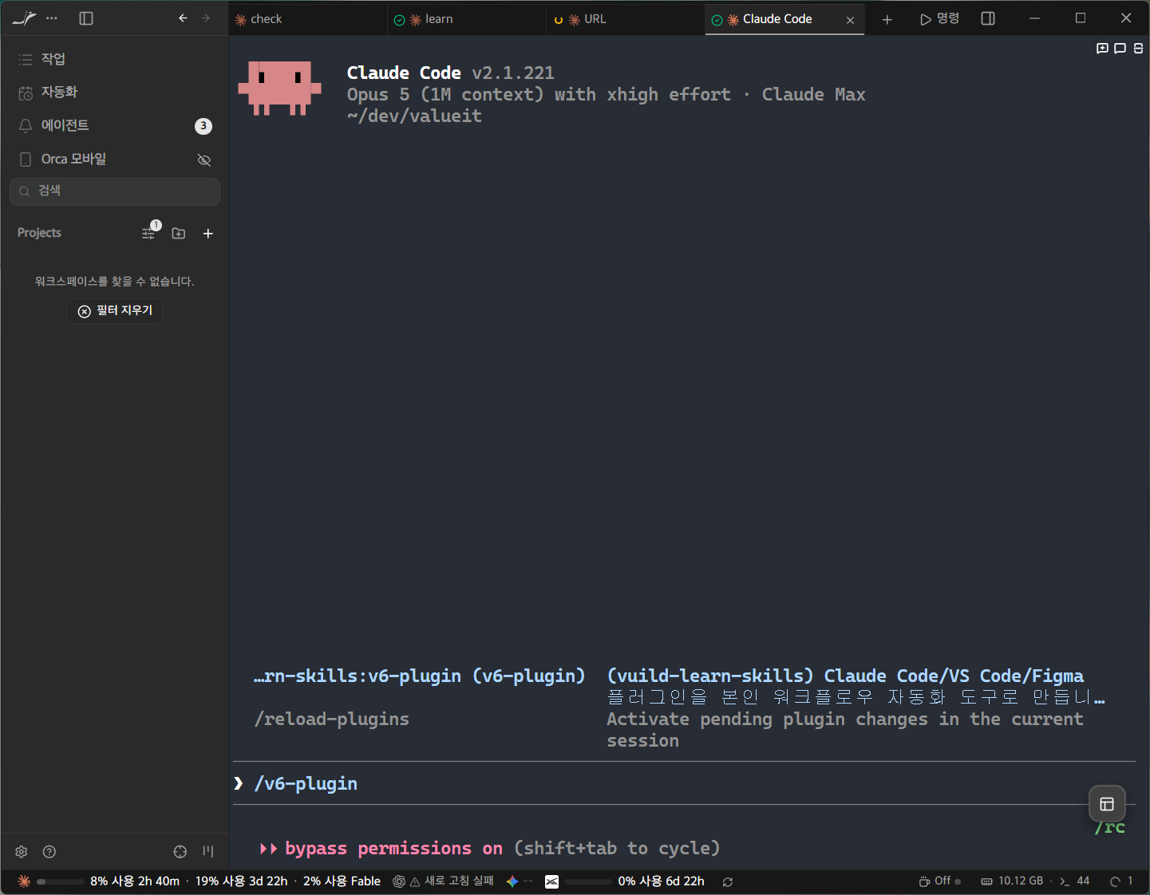
Task: Go back with the left arrow
Action: pos(183,18)
